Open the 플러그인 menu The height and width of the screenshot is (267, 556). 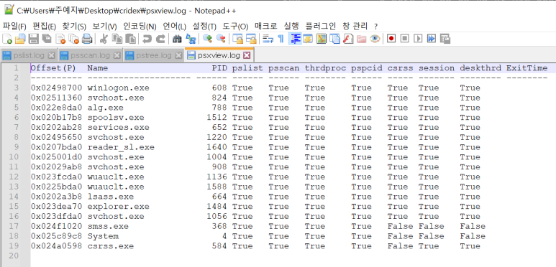[321, 26]
